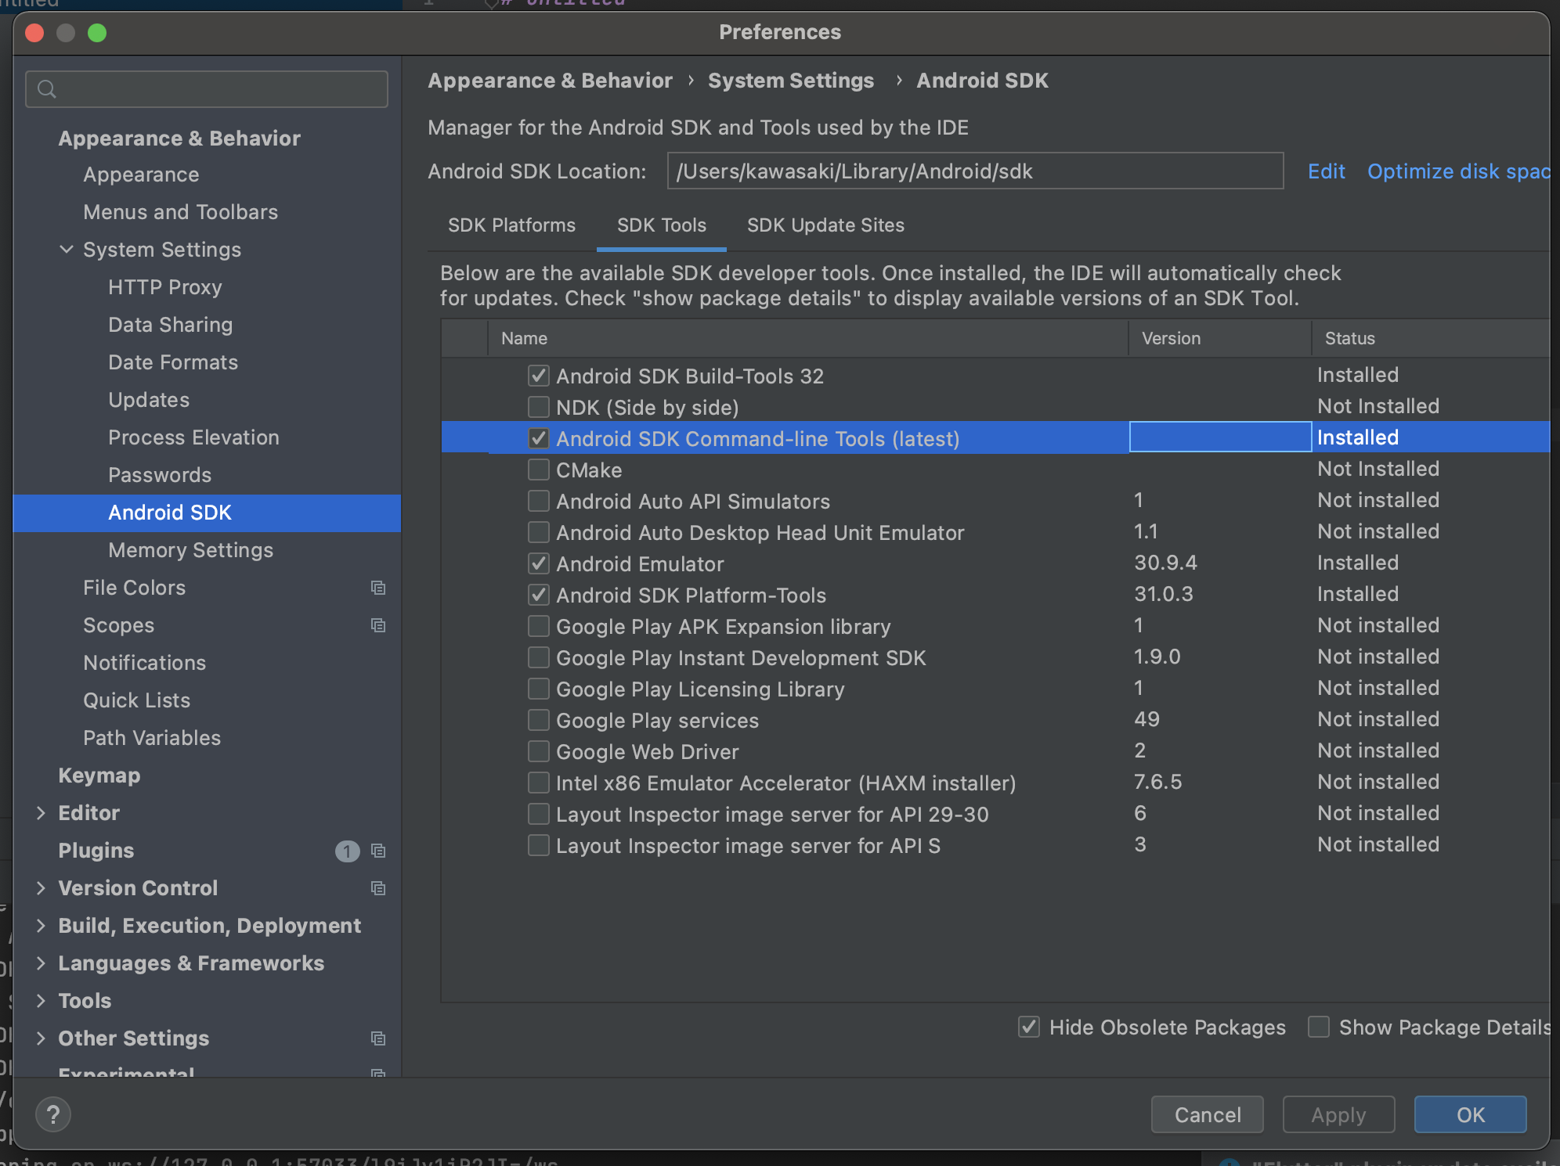Click the project-level icon beside Other Settings
The height and width of the screenshot is (1166, 1560).
tap(378, 1038)
